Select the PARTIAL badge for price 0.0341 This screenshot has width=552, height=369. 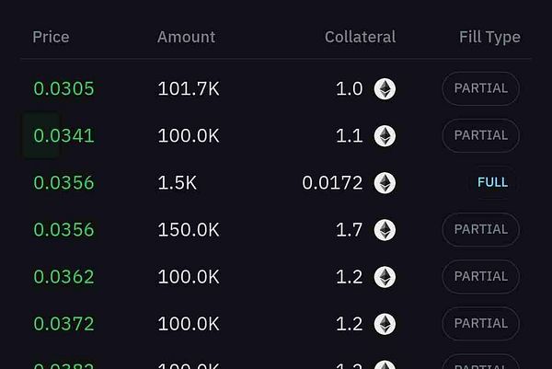tap(480, 136)
